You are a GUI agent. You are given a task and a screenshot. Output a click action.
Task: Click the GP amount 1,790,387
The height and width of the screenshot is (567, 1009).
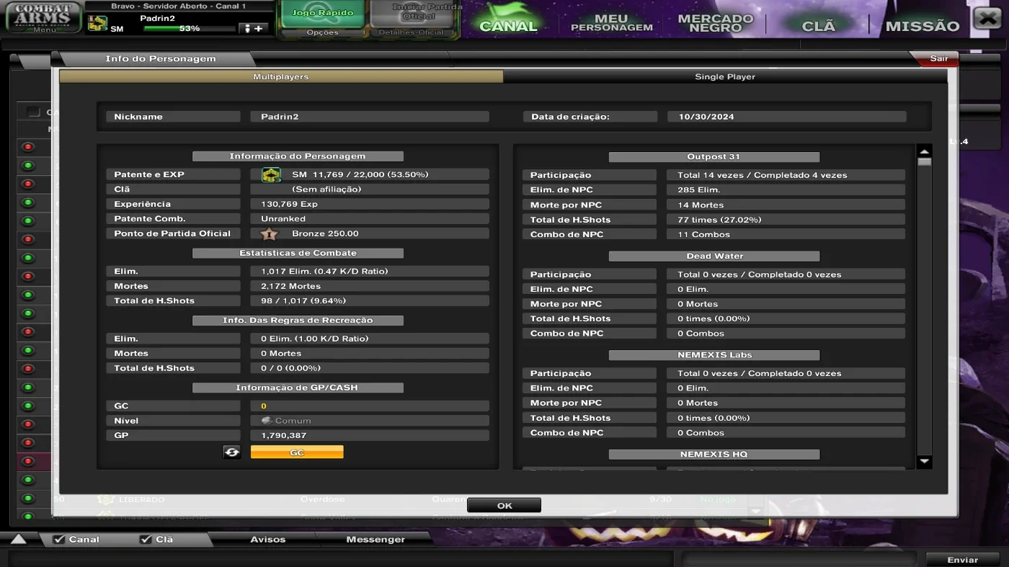tap(370, 435)
